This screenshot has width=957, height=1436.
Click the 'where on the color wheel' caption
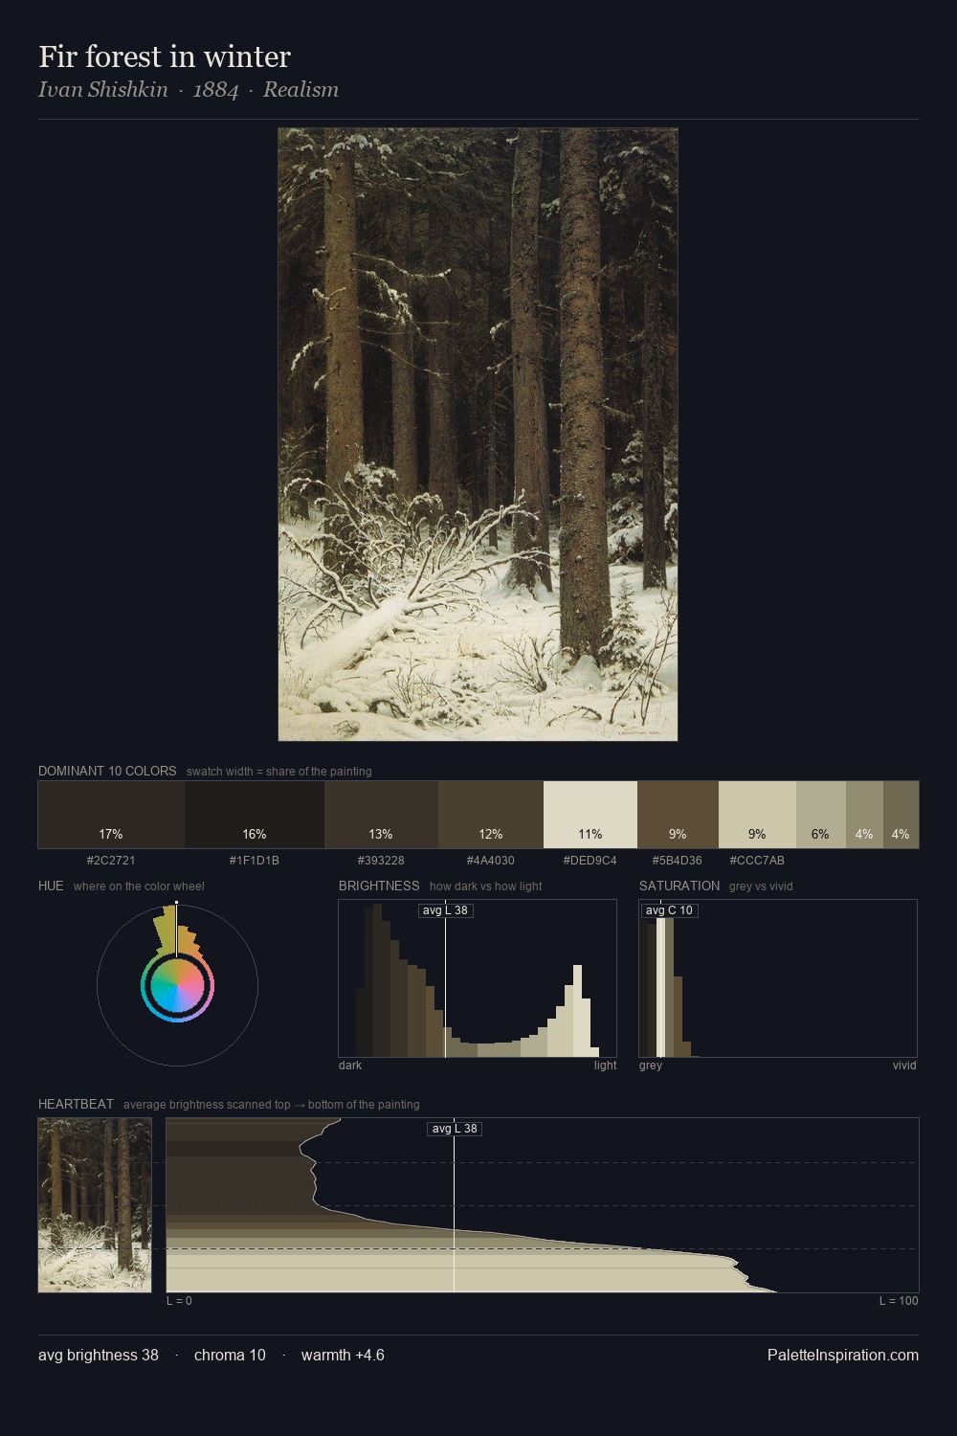coord(139,886)
